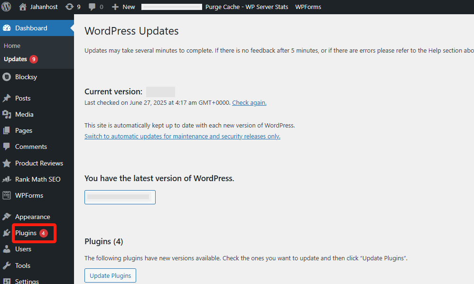Click the blurred re-install button below latest version
Viewport: 474px width, 284px height.
[120, 197]
